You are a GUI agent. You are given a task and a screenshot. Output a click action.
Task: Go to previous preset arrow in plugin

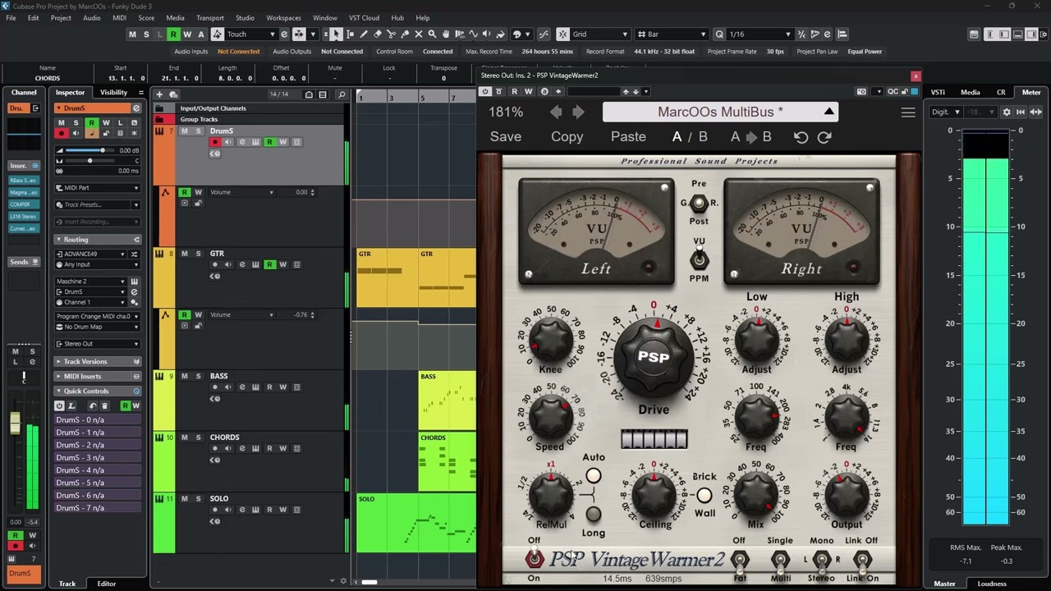[x=557, y=112]
